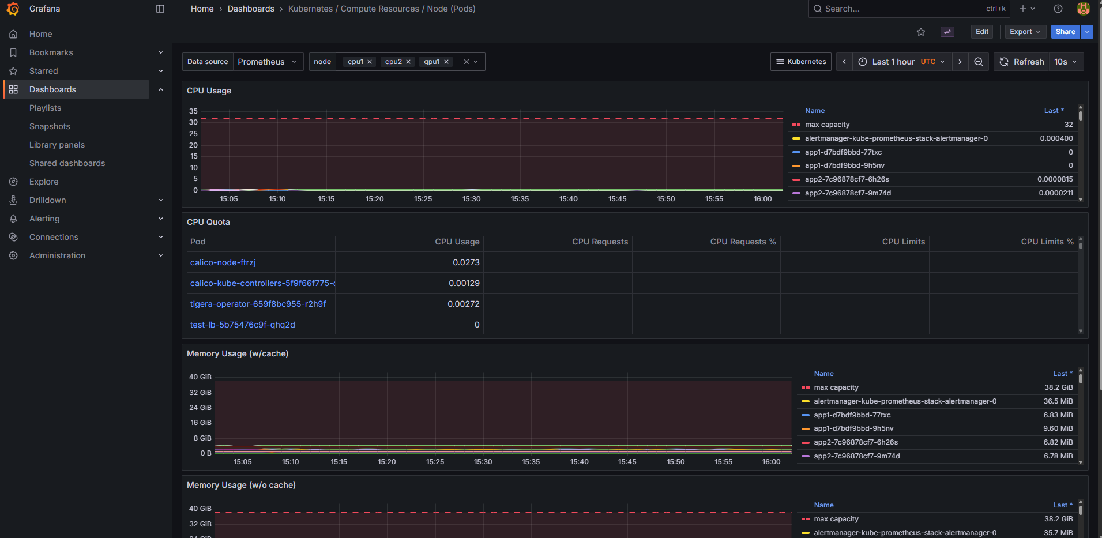Open the node variable dropdown arrow

click(x=476, y=62)
